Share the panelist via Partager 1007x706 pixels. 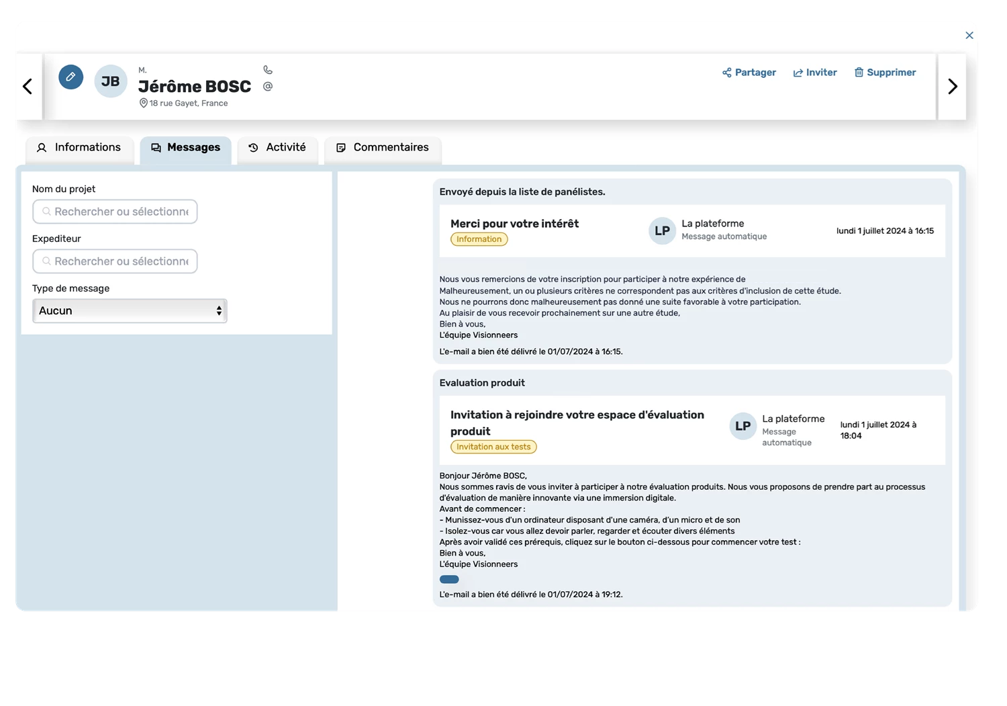749,73
